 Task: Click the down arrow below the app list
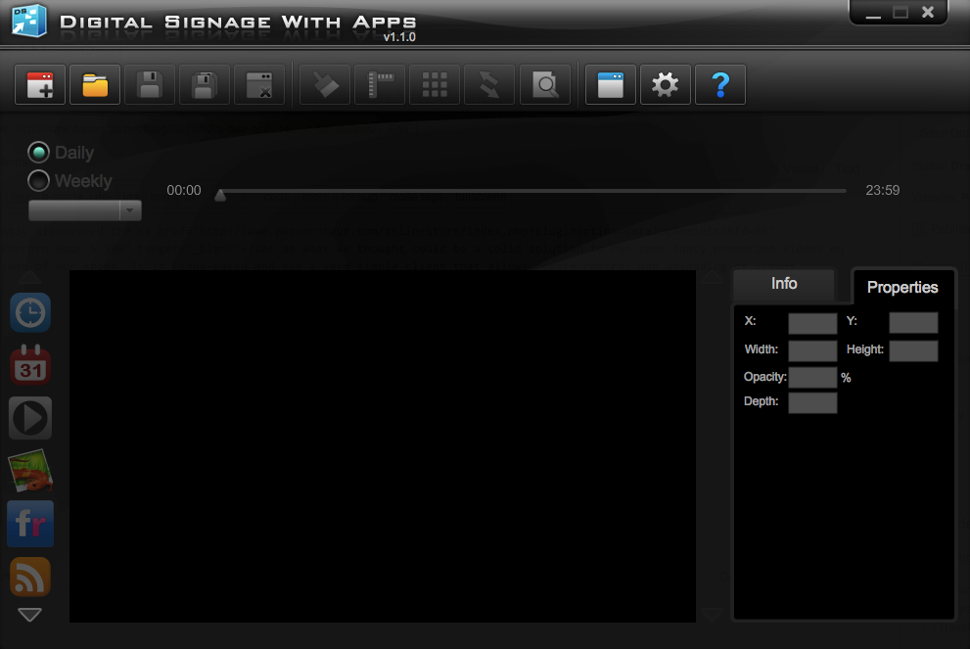coord(29,615)
